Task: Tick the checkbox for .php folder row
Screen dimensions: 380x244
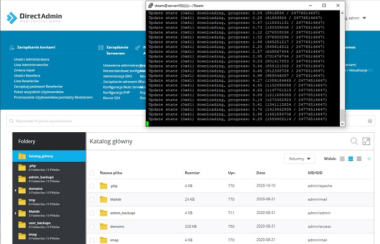Action: 92,186
